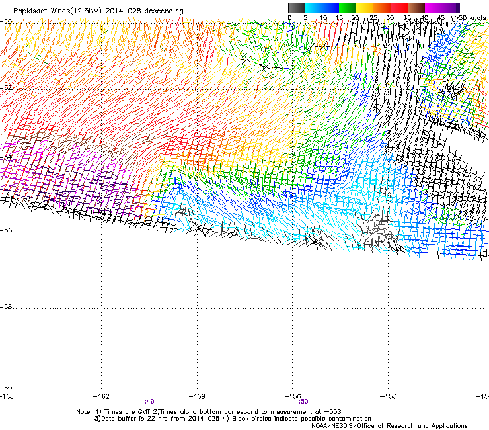Viewport: 489px width, 430px height.
Task: Click the purple '11:50' time label
Action: pyautogui.click(x=300, y=402)
